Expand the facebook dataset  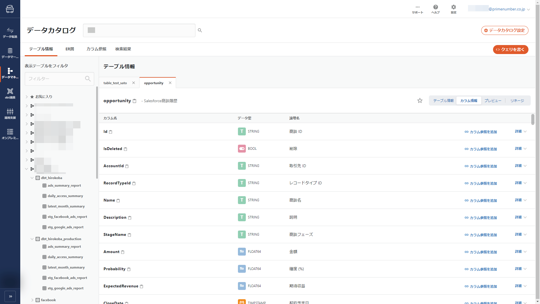coord(32,300)
